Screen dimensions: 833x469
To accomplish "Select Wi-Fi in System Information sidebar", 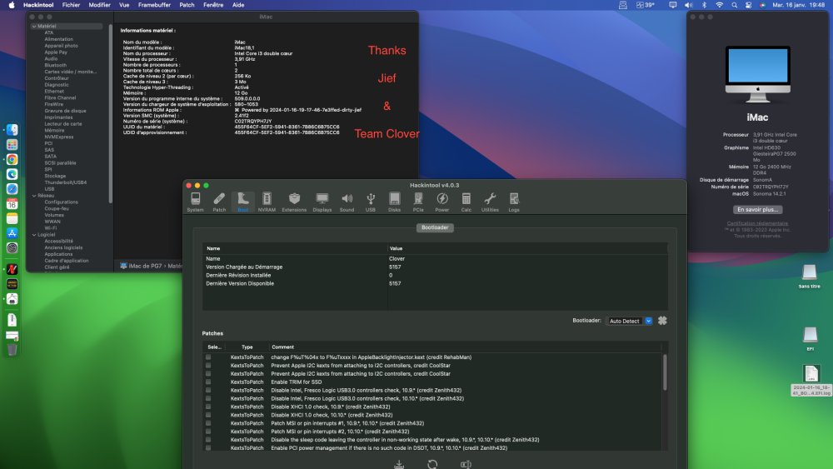I will (x=51, y=228).
